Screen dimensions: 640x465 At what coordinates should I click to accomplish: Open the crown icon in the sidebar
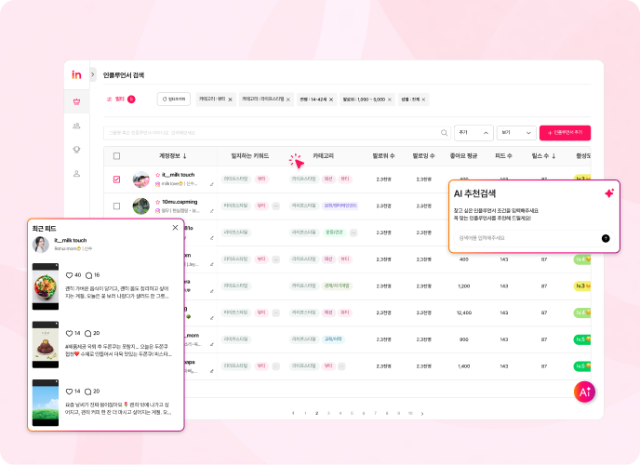point(76,101)
